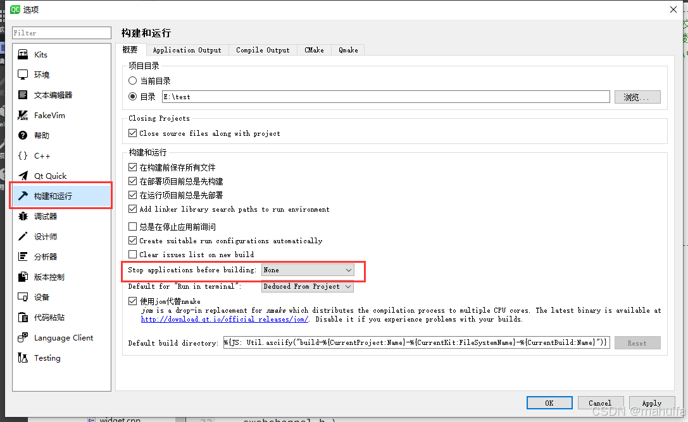Toggle Add linker library search paths checkbox
Image resolution: width=688 pixels, height=422 pixels.
tap(132, 209)
